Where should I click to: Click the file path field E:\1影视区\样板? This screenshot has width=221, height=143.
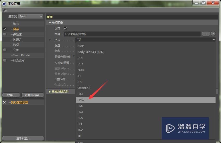[132, 34]
